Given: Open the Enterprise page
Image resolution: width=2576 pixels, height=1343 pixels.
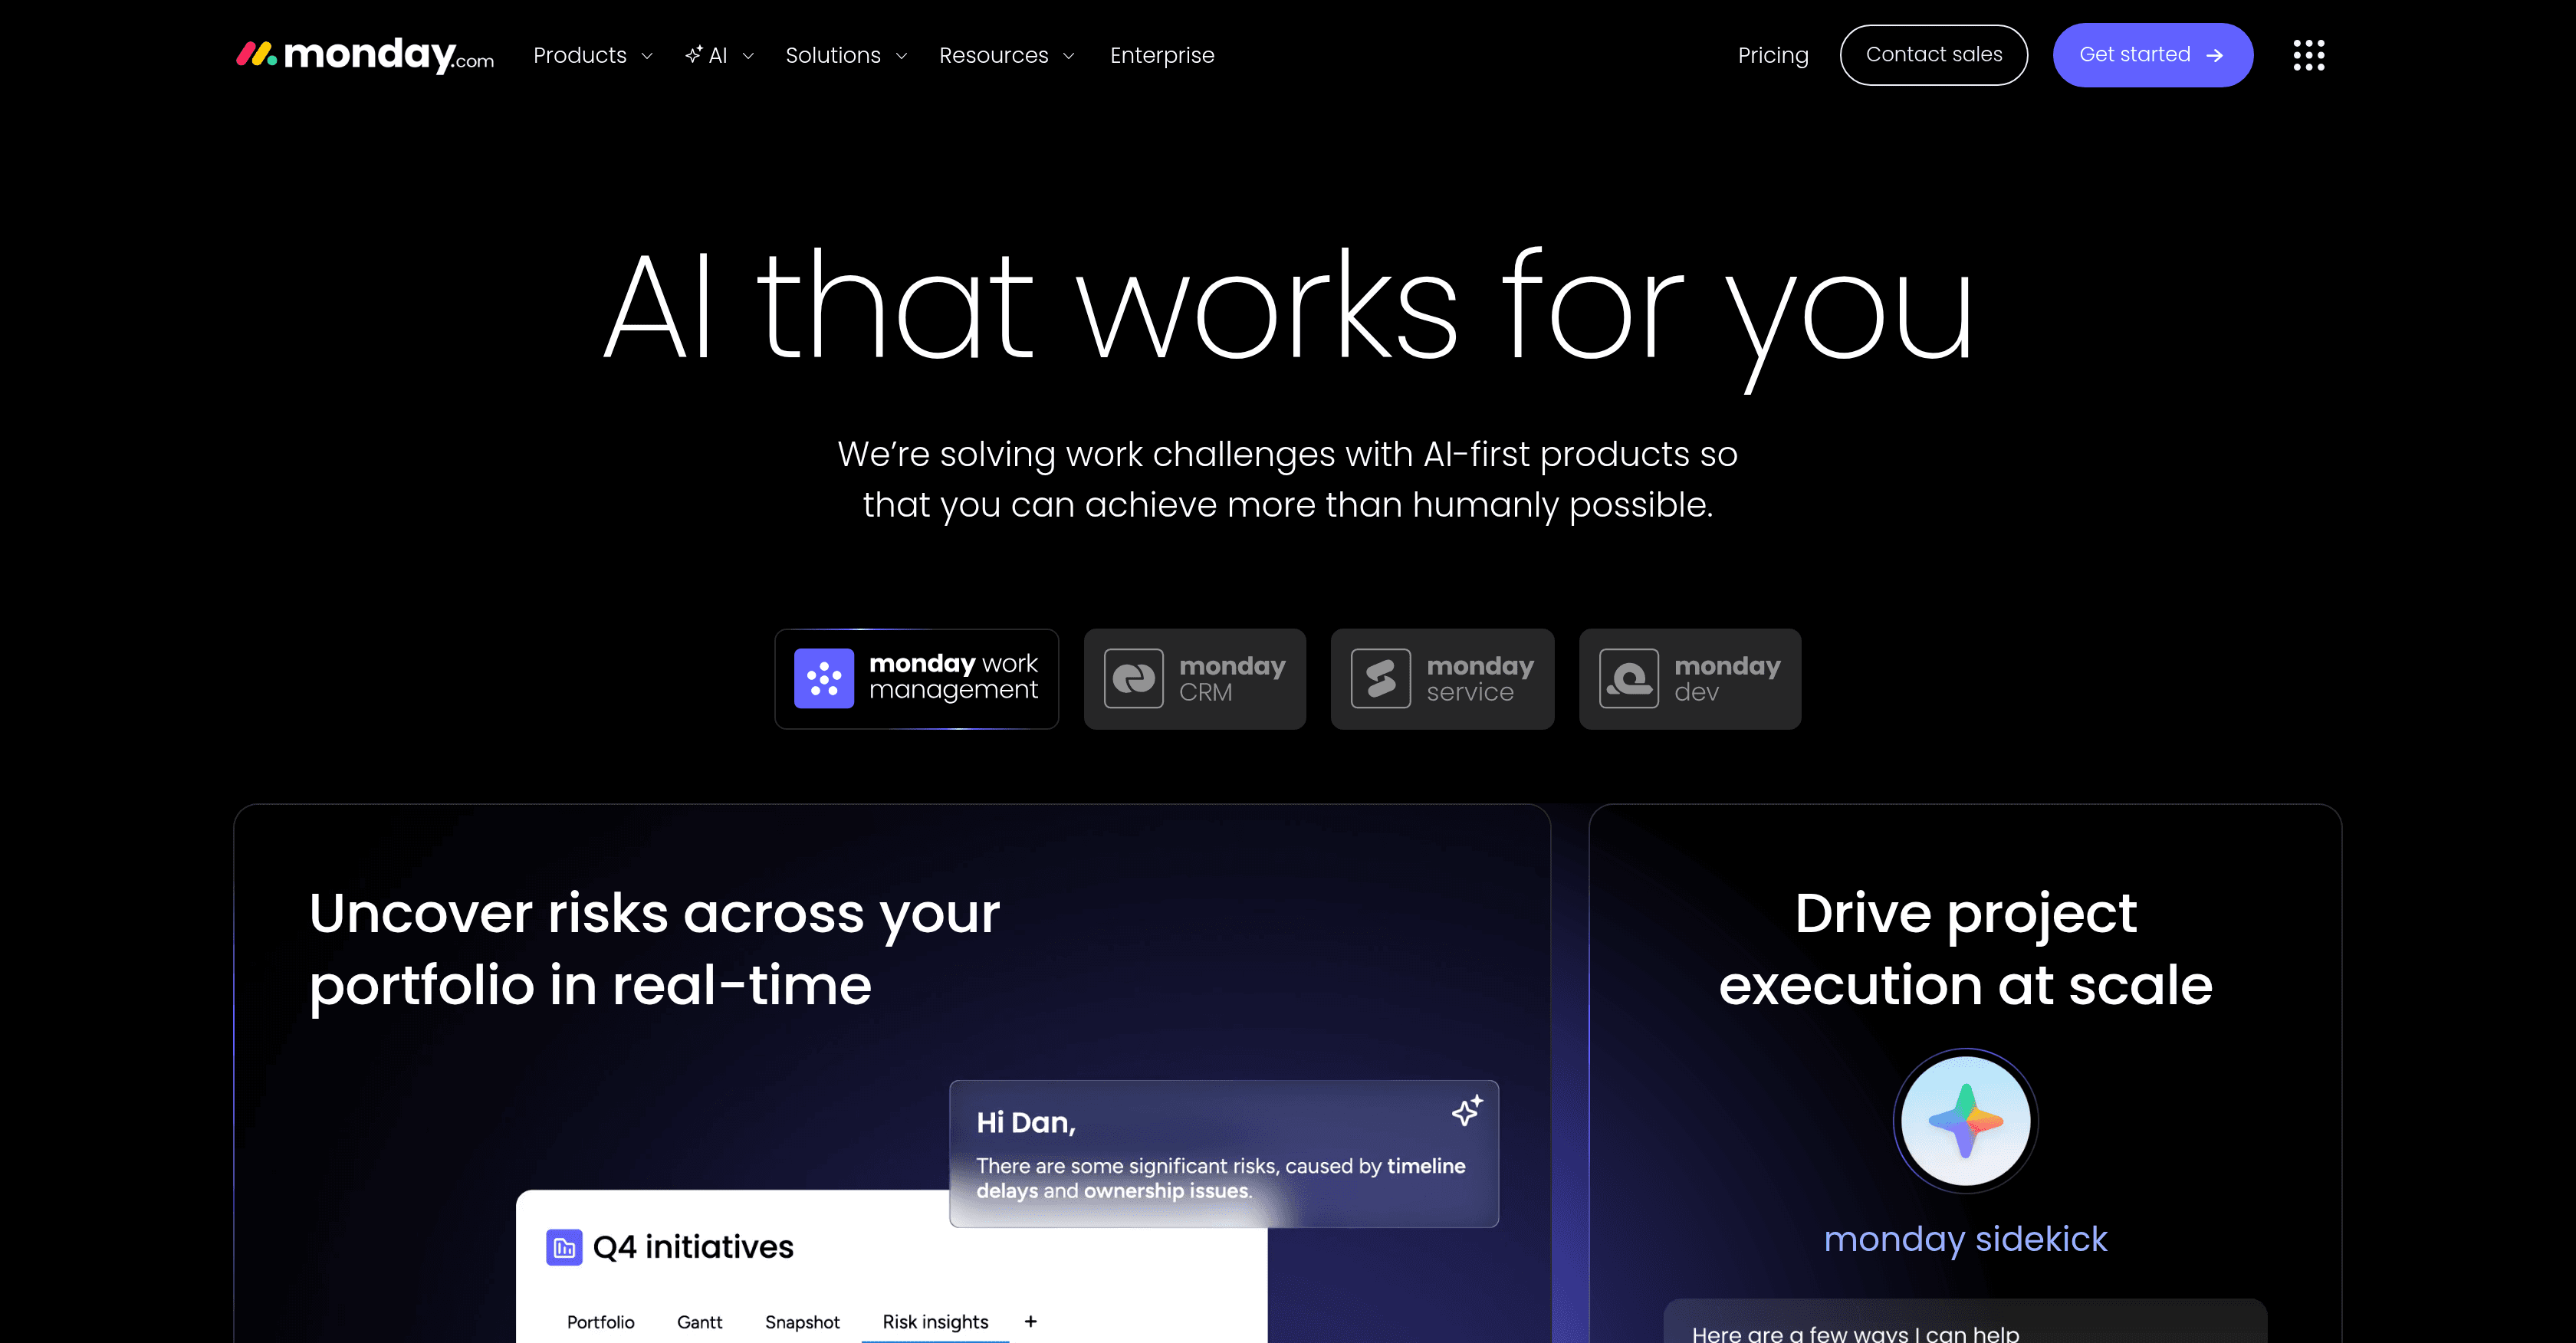Looking at the screenshot, I should click(x=1162, y=55).
